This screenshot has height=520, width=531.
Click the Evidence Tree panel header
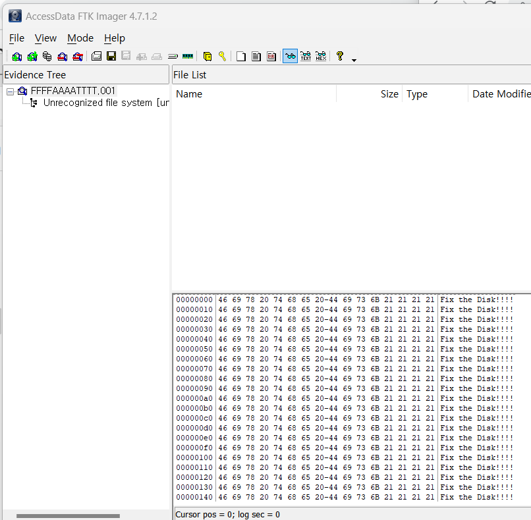[x=86, y=75]
